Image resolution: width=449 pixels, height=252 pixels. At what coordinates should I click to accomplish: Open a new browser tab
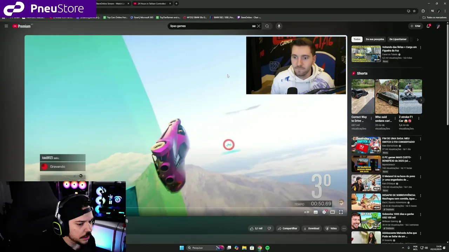point(176,3)
